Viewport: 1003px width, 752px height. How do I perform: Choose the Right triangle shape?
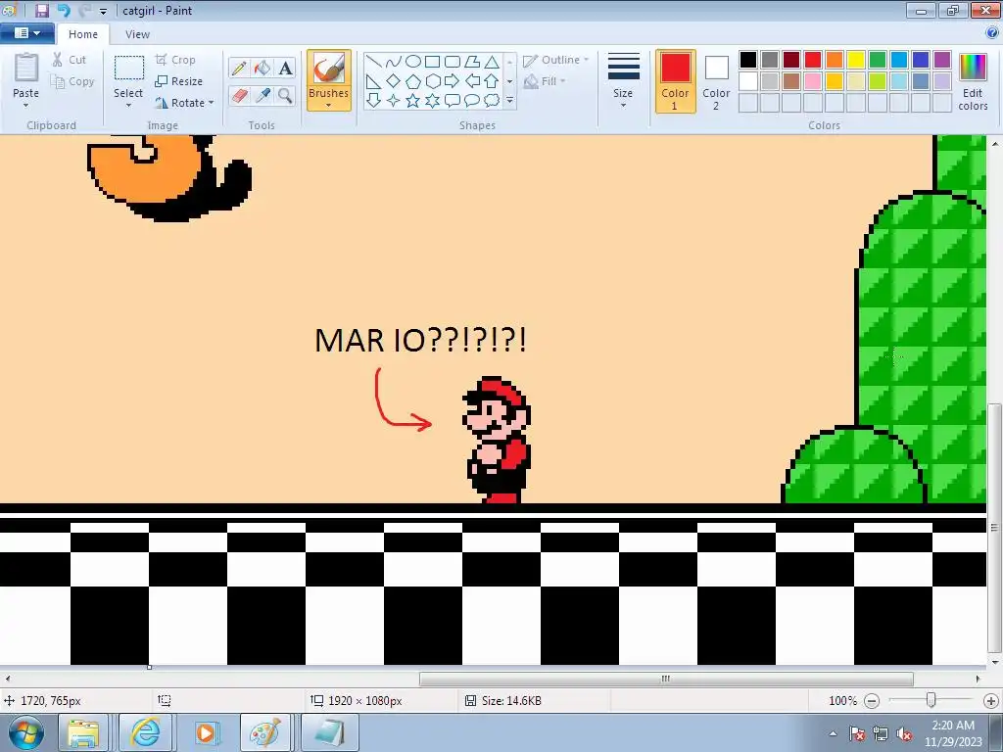[374, 81]
